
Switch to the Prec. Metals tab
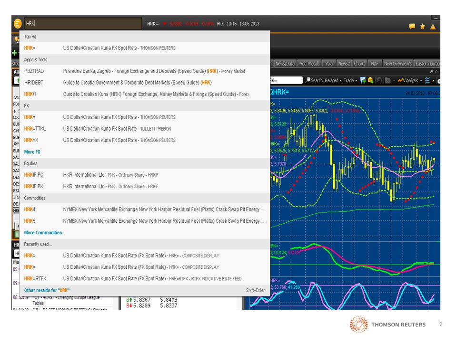coord(309,63)
